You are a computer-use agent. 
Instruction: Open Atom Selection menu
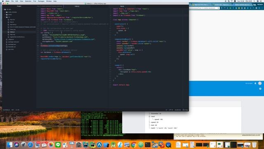point(28,1)
